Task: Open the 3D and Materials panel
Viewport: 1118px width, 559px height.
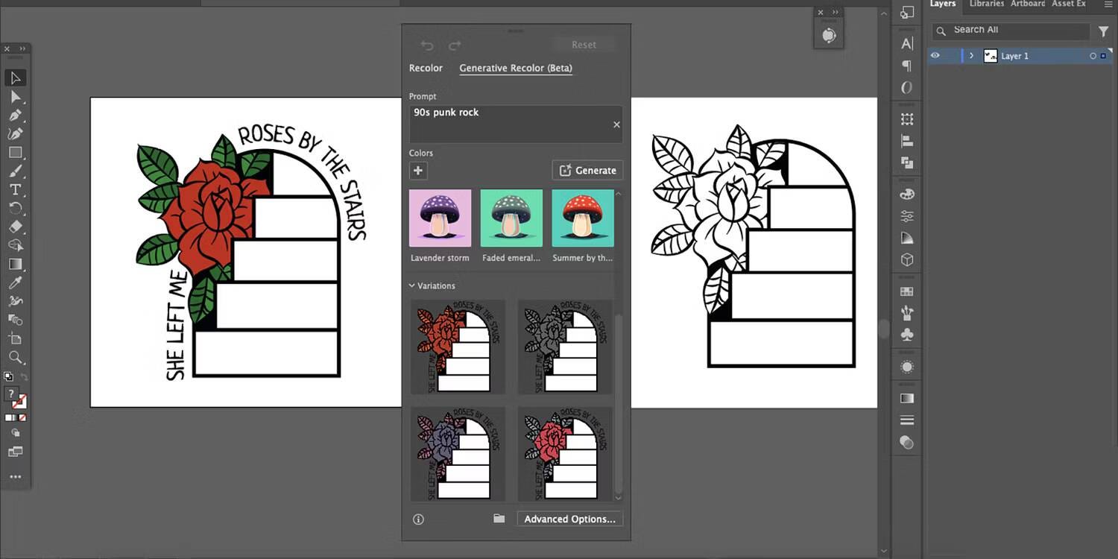Action: pyautogui.click(x=906, y=259)
